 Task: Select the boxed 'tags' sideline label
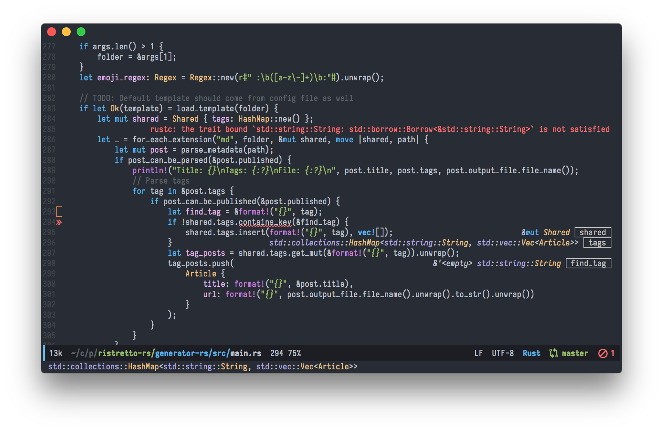coord(597,243)
